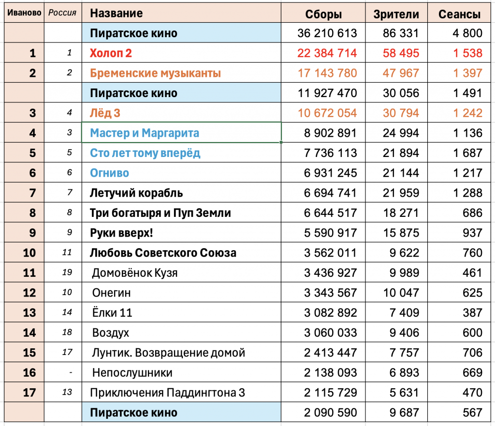Select "Приключения Паддингтона 3" cell

pyautogui.click(x=181, y=392)
